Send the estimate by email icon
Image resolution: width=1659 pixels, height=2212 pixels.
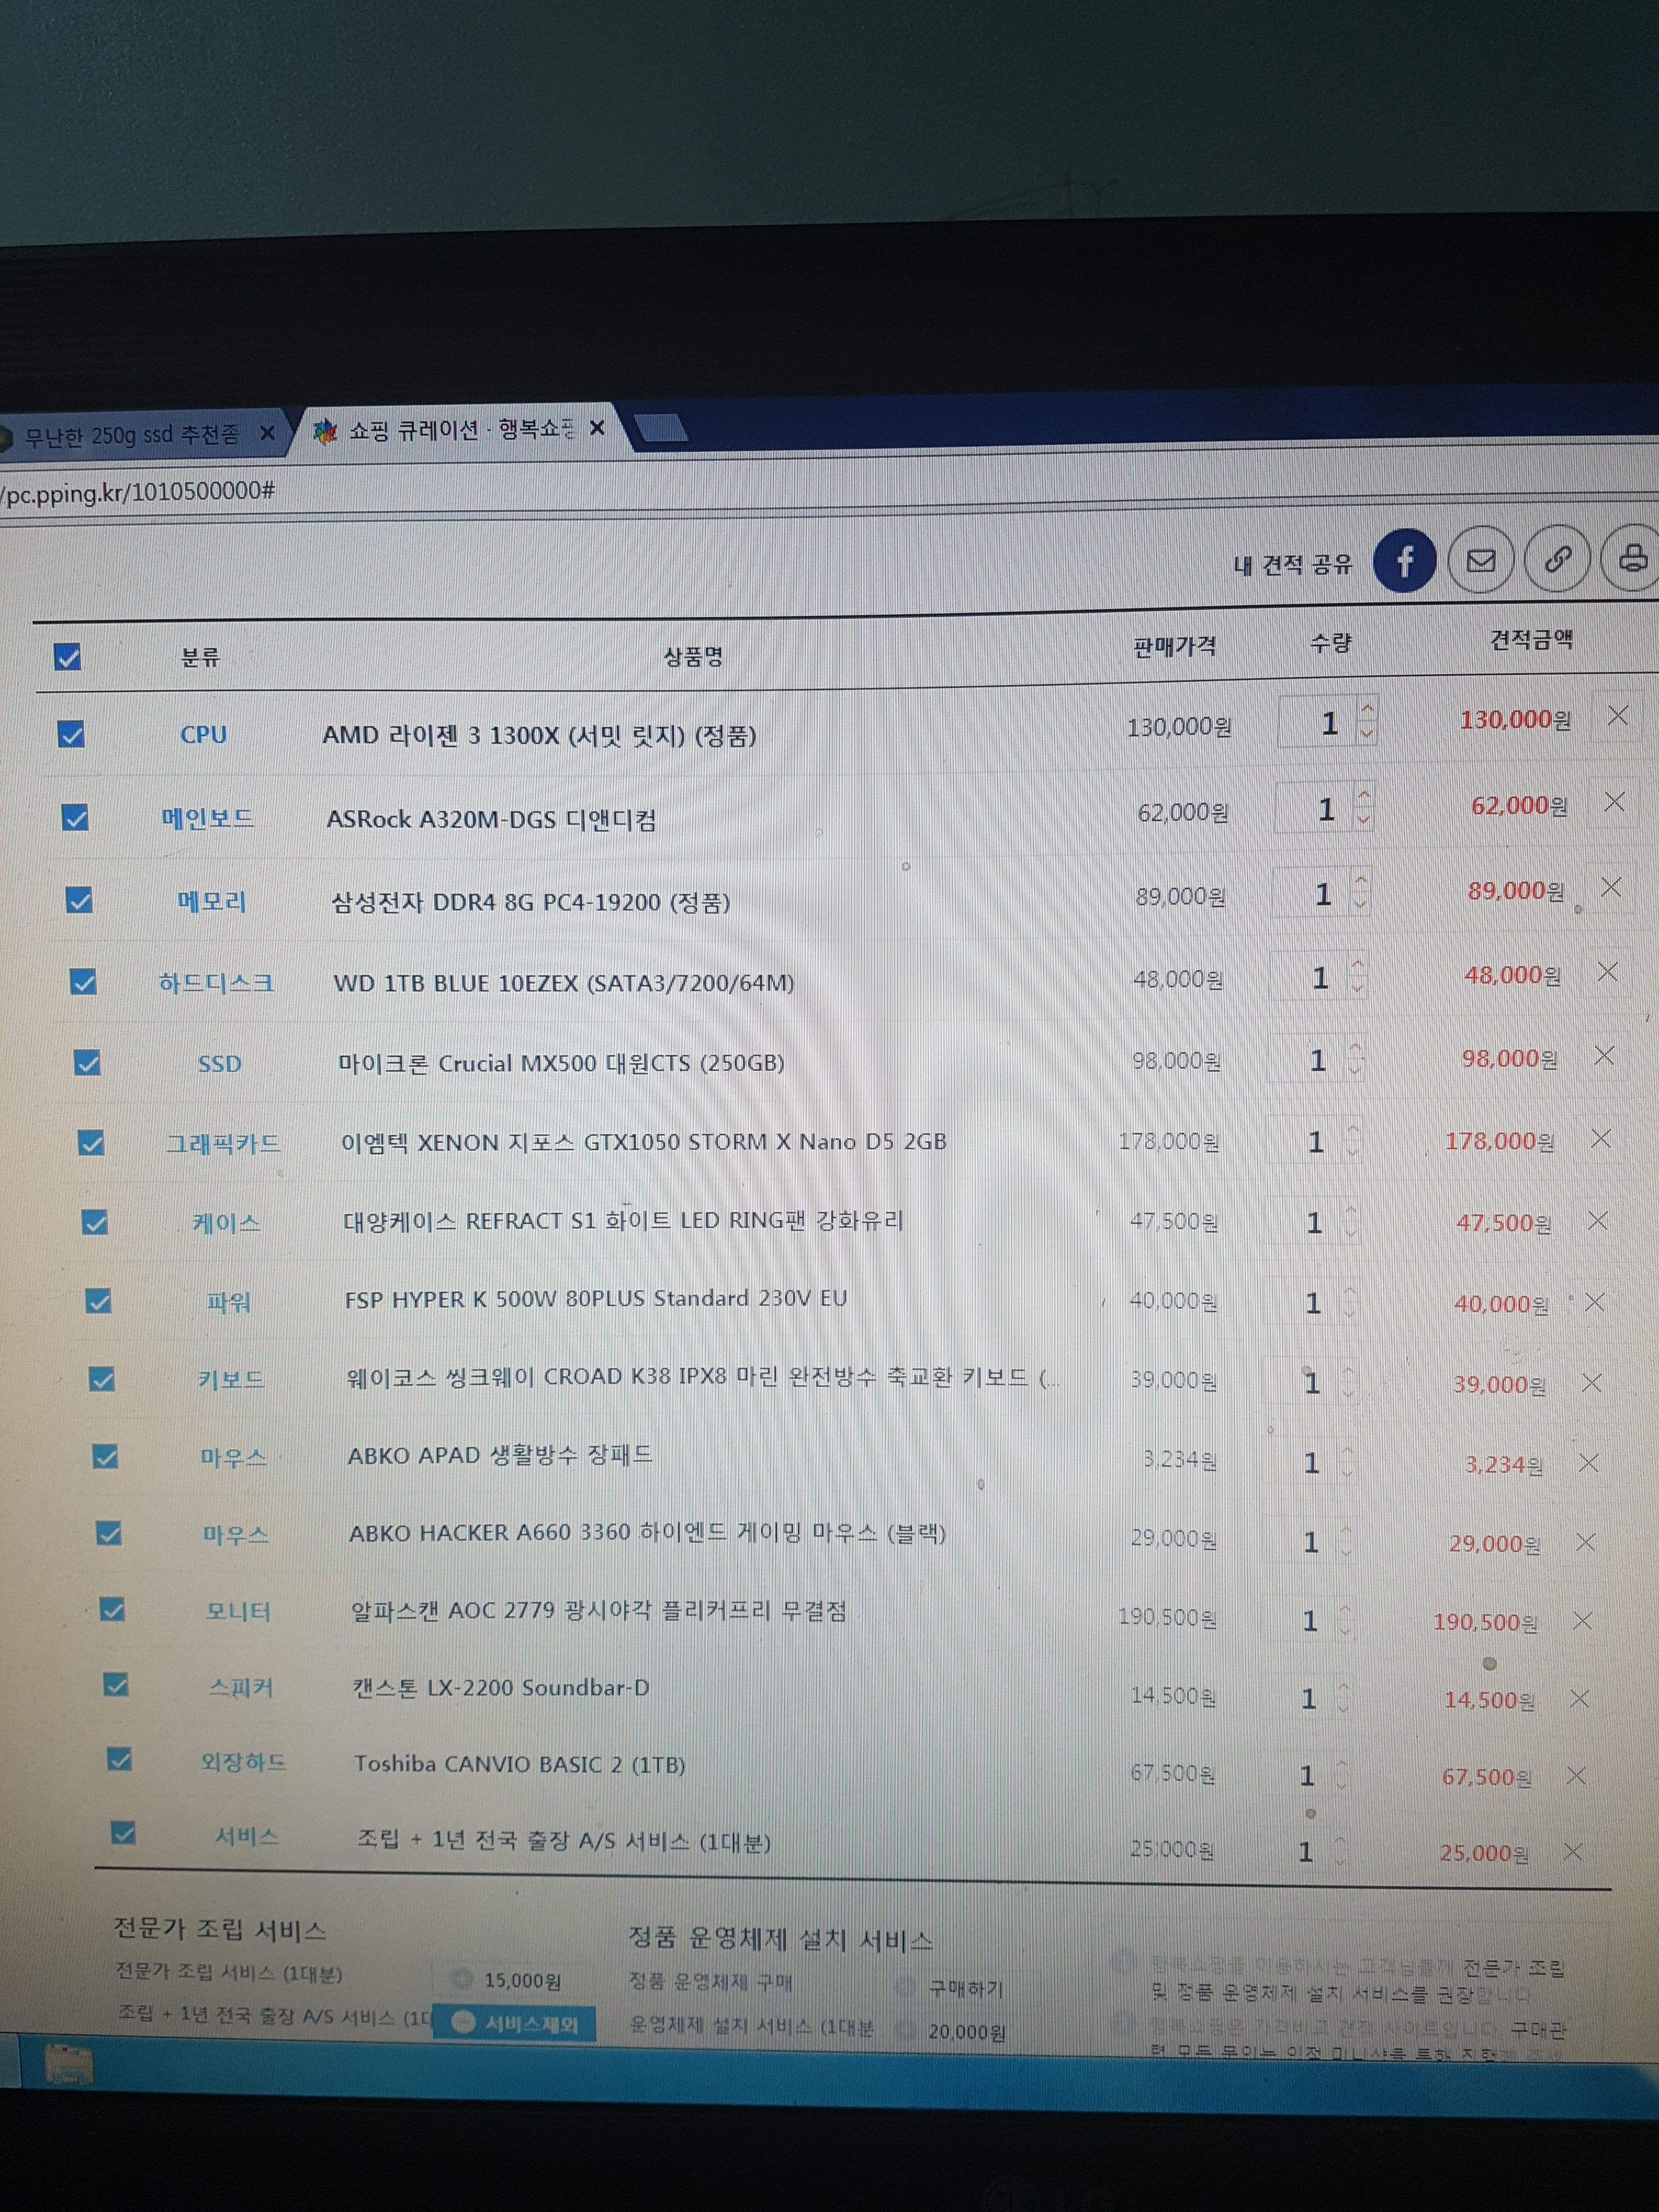tap(1481, 560)
